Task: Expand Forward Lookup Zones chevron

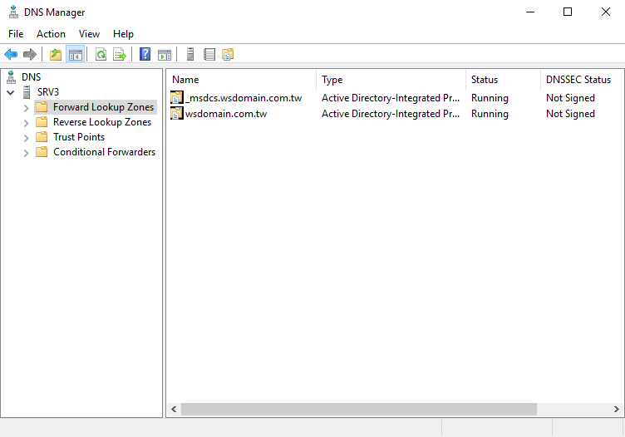Action: [26, 107]
